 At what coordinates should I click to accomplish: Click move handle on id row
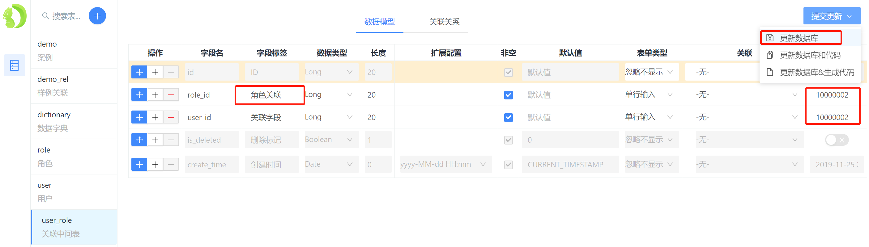click(139, 72)
